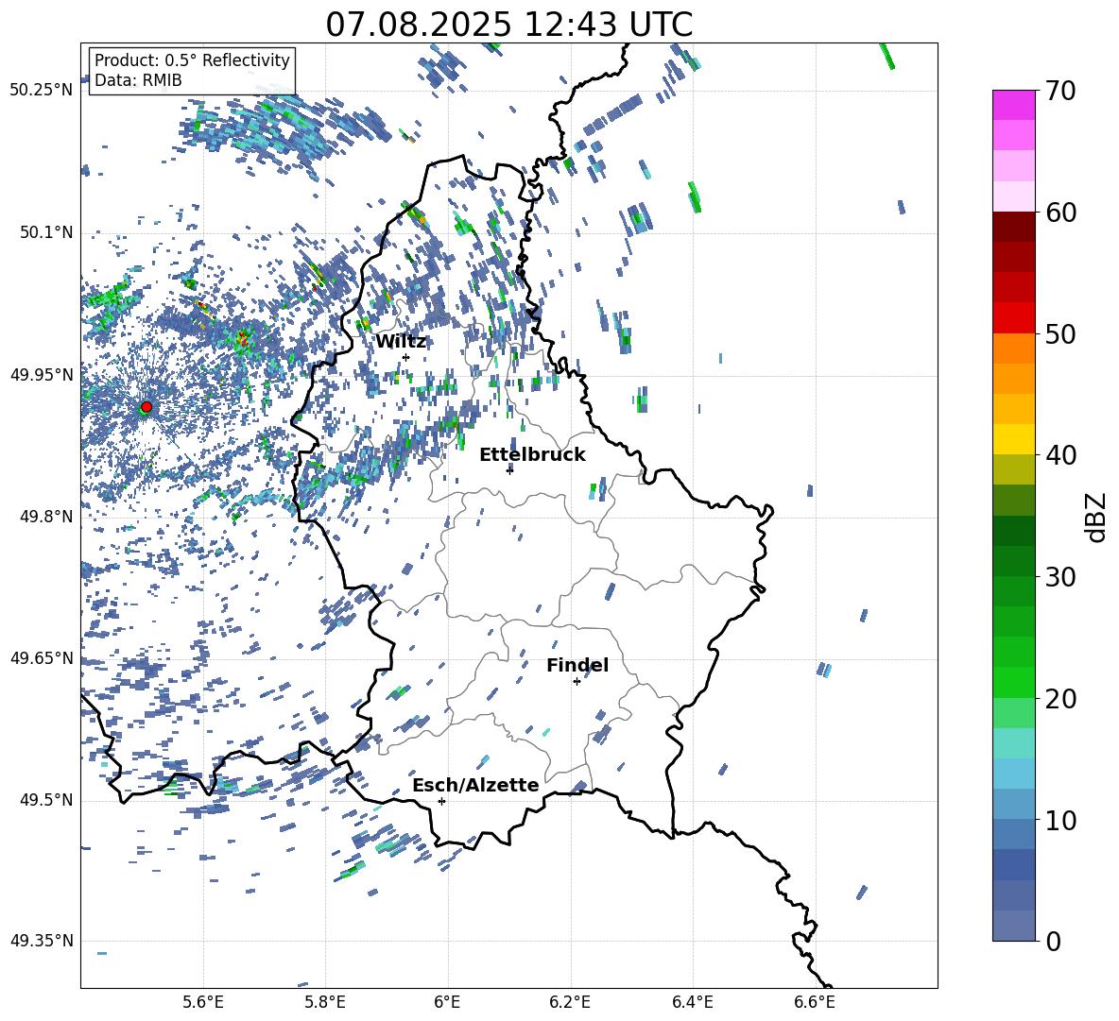Click the colorbar tick label 60

click(1061, 213)
